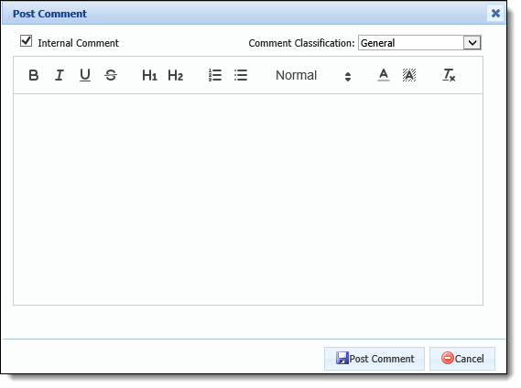Click inside the comment text area
Screen dimensions: 521x388
coord(248,199)
